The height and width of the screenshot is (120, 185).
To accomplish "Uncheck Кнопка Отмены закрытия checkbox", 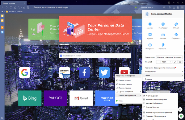I will [x=144, y=100].
